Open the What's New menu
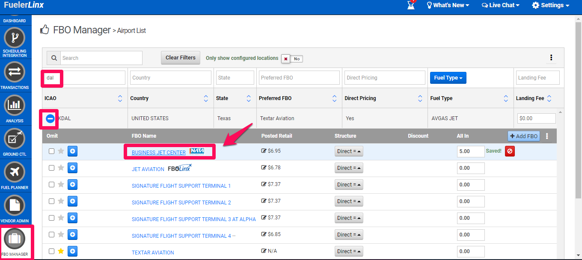The width and height of the screenshot is (582, 260). (x=448, y=6)
